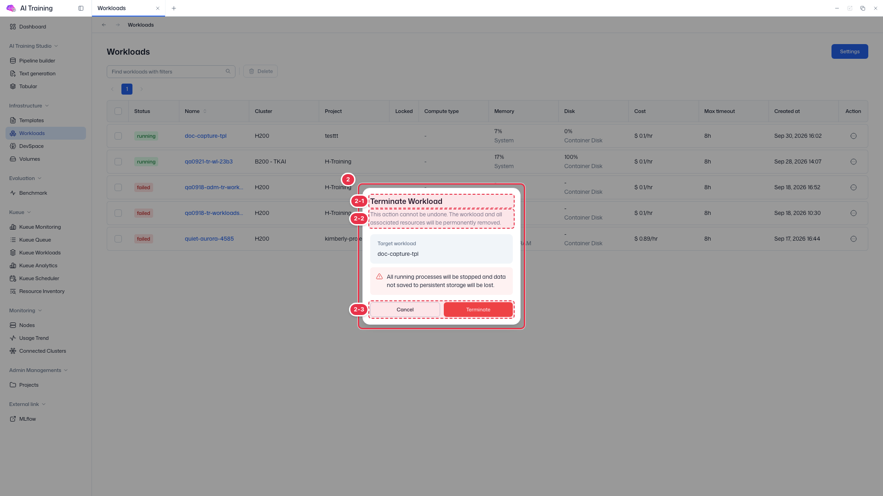Select checkbox for quiet-aurora-4585 row

point(118,239)
